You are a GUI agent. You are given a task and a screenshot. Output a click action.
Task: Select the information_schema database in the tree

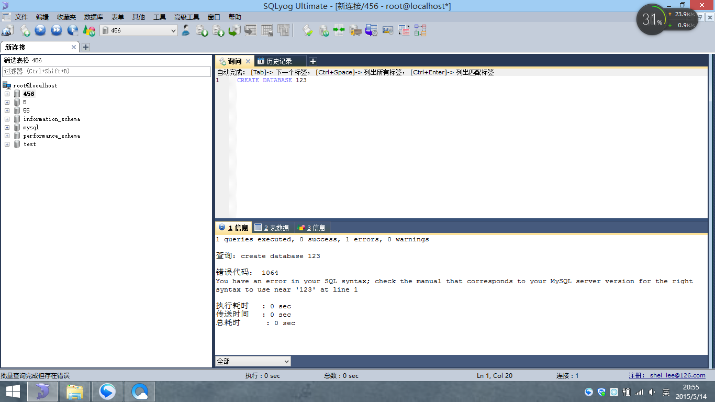click(52, 119)
